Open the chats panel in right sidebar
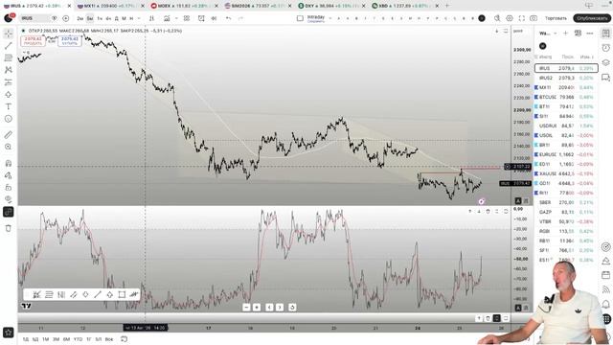Image resolution: width=613 pixels, height=345 pixels. pos(605,78)
